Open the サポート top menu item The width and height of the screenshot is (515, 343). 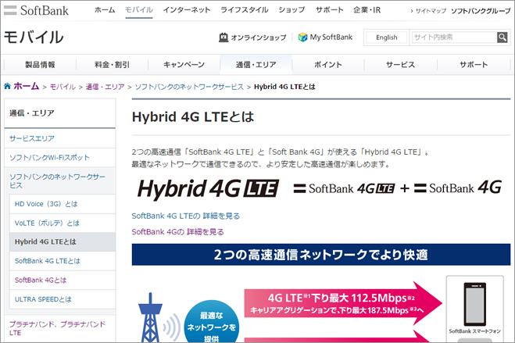point(330,10)
